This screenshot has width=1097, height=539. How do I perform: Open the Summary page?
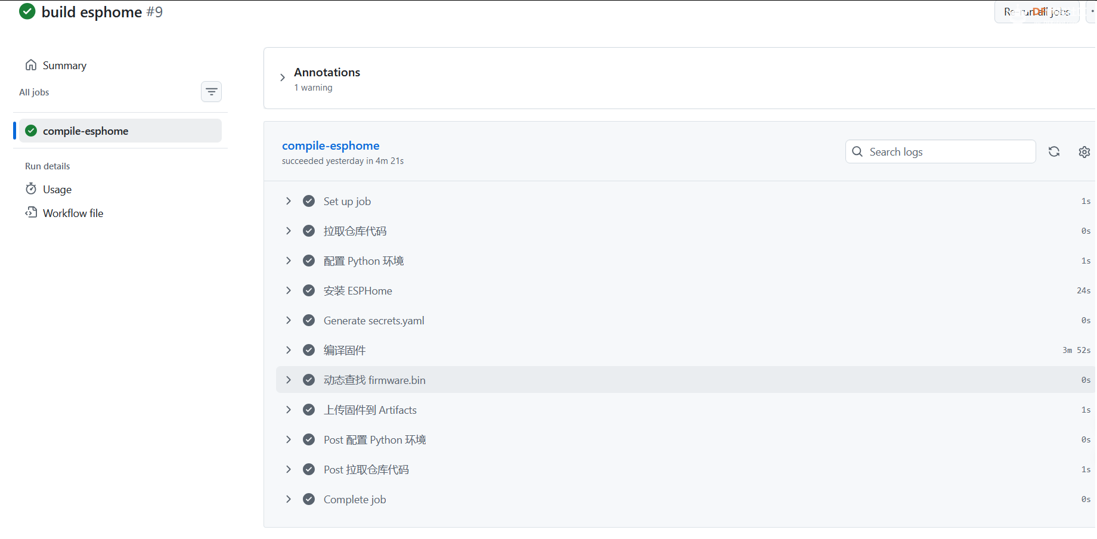click(64, 66)
